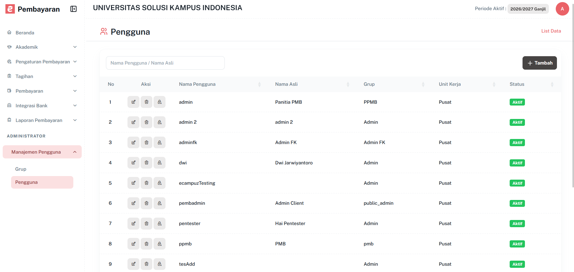Click lock icon for pembadmin
Screen dimensions: 574x272
tap(160, 203)
